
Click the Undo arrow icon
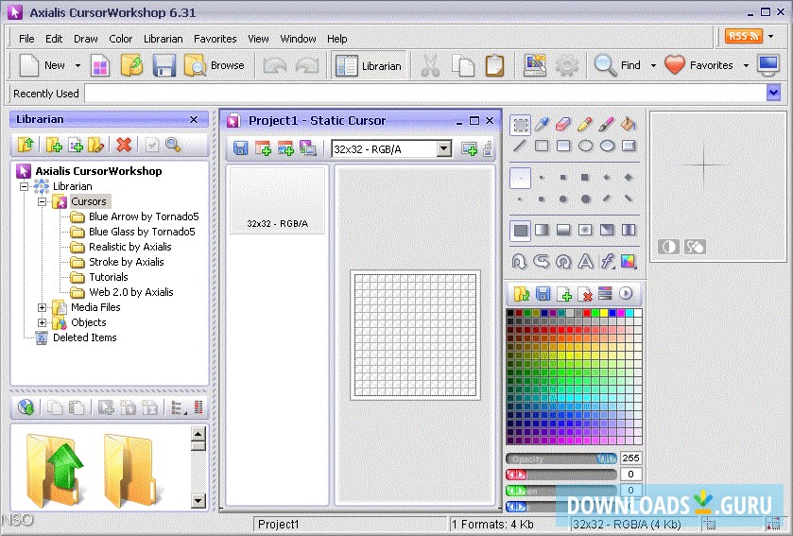pyautogui.click(x=276, y=66)
